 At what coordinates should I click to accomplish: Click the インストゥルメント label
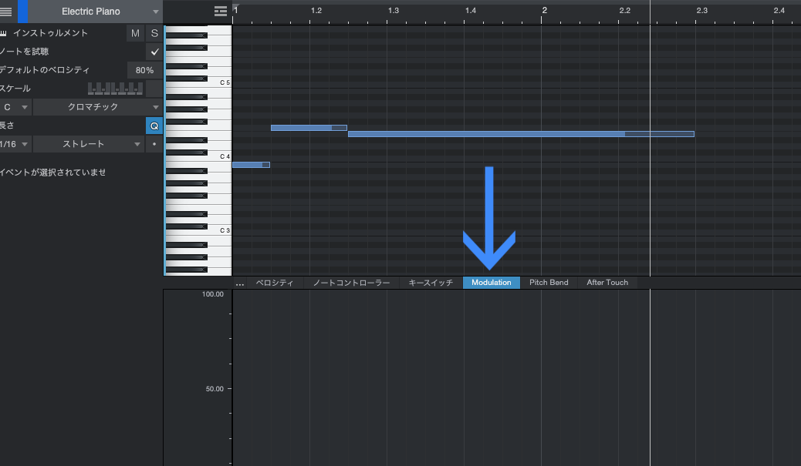pyautogui.click(x=50, y=33)
